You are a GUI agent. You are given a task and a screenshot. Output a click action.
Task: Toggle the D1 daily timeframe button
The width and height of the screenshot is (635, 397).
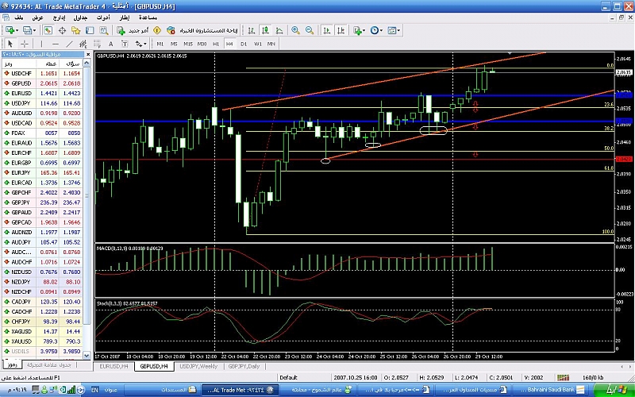244,44
